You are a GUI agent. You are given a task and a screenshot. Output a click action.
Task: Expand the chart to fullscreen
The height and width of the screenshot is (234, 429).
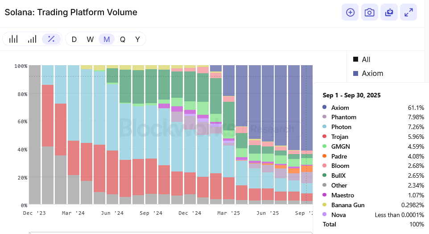408,13
